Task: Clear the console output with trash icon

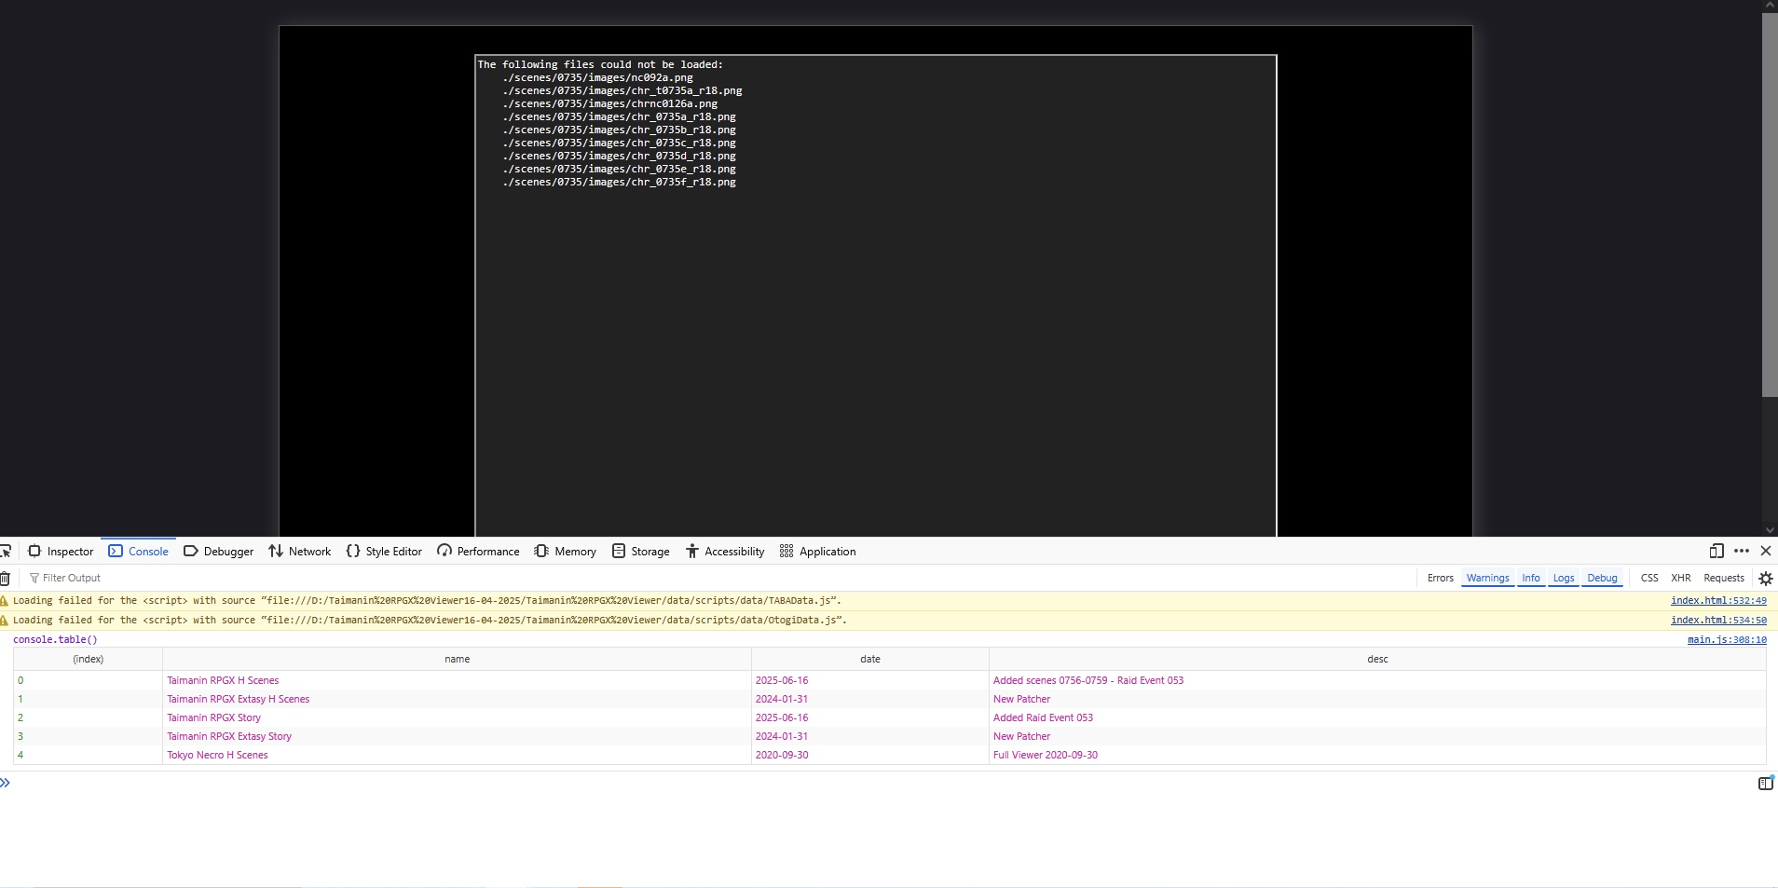Action: coord(5,578)
